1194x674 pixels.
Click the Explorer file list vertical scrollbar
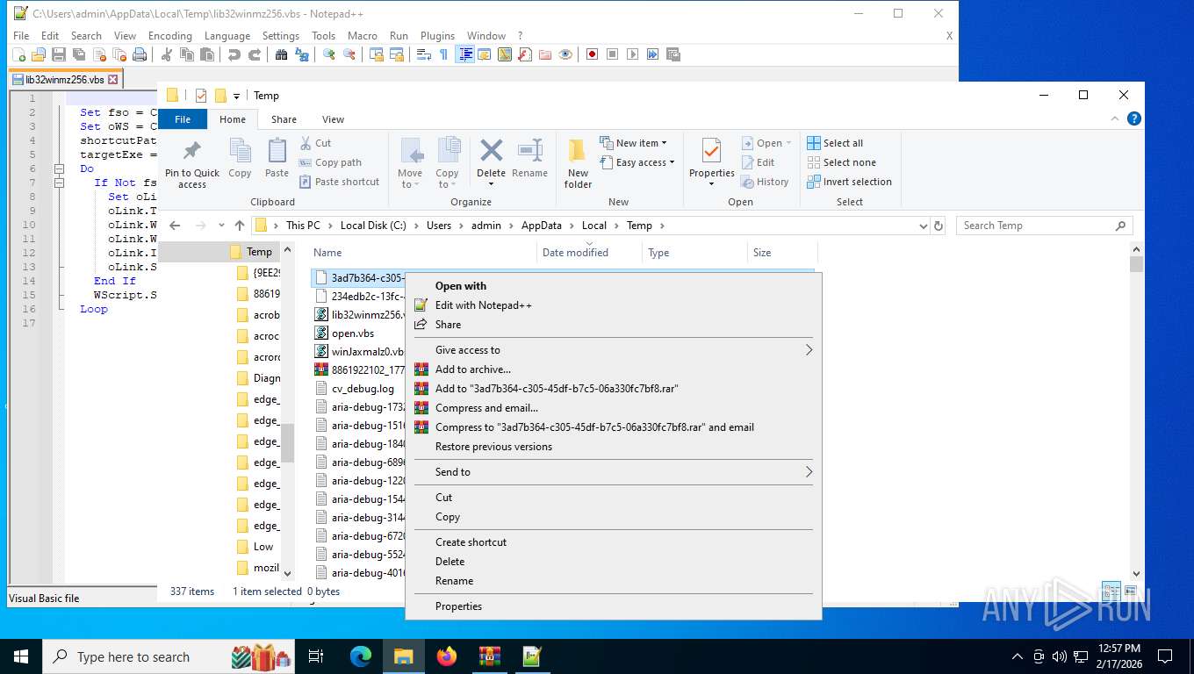pyautogui.click(x=1136, y=411)
